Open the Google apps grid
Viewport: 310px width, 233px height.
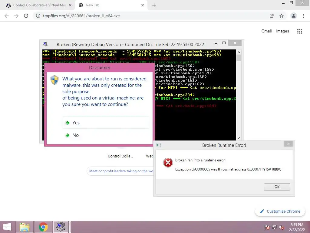pos(300,31)
